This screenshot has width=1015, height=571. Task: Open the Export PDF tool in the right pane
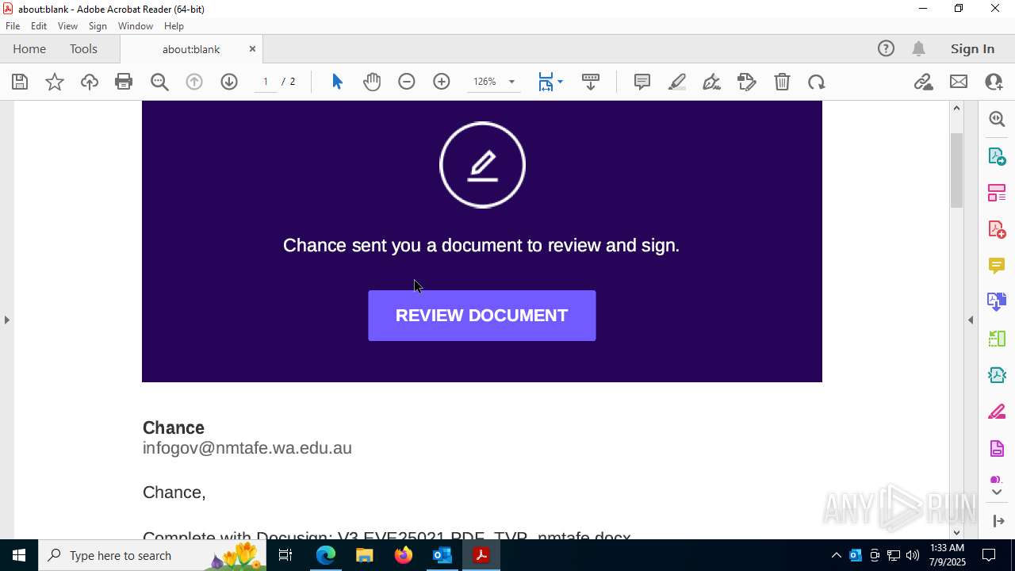point(997,155)
